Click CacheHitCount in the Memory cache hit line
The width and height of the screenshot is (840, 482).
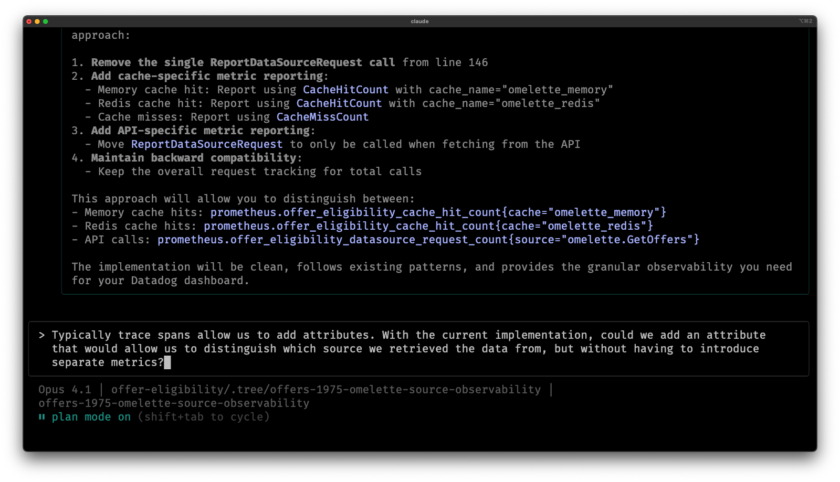pos(345,90)
